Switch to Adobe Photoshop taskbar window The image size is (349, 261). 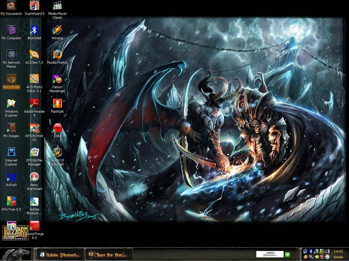[x=60, y=255]
